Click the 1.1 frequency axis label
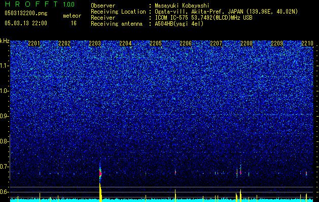319x202 pixels. pos(4,66)
